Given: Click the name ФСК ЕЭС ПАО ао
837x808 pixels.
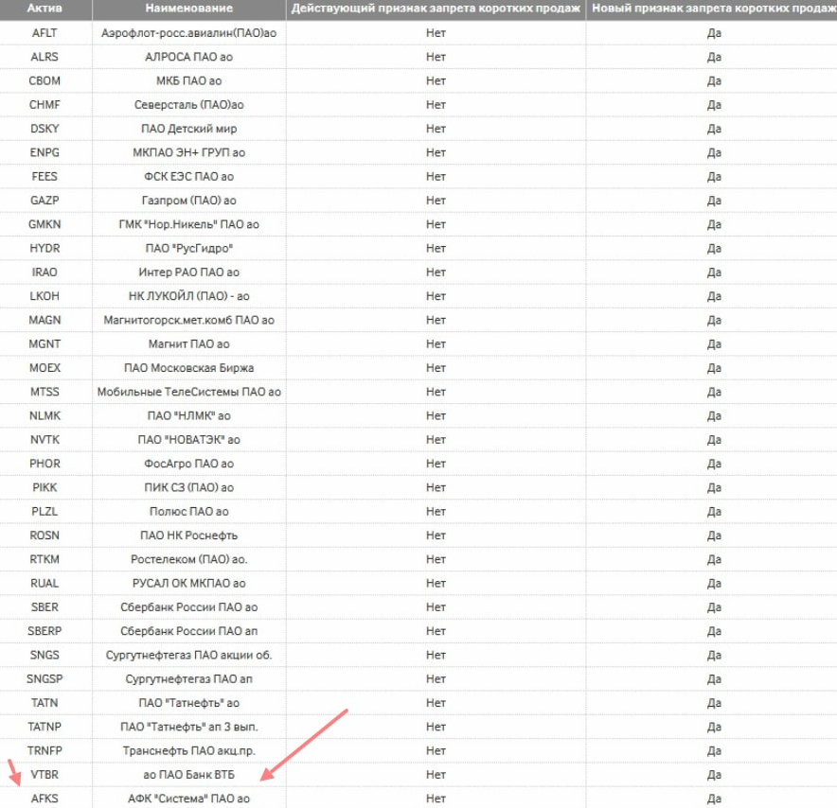Looking at the screenshot, I should point(189,177).
